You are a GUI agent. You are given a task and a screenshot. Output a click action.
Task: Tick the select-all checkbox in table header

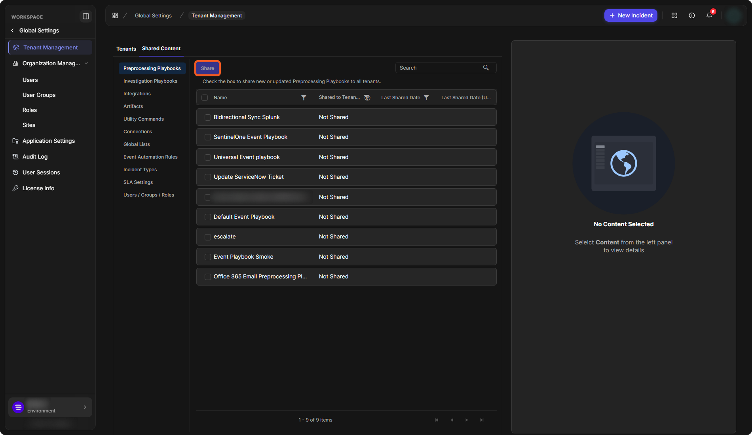[205, 98]
